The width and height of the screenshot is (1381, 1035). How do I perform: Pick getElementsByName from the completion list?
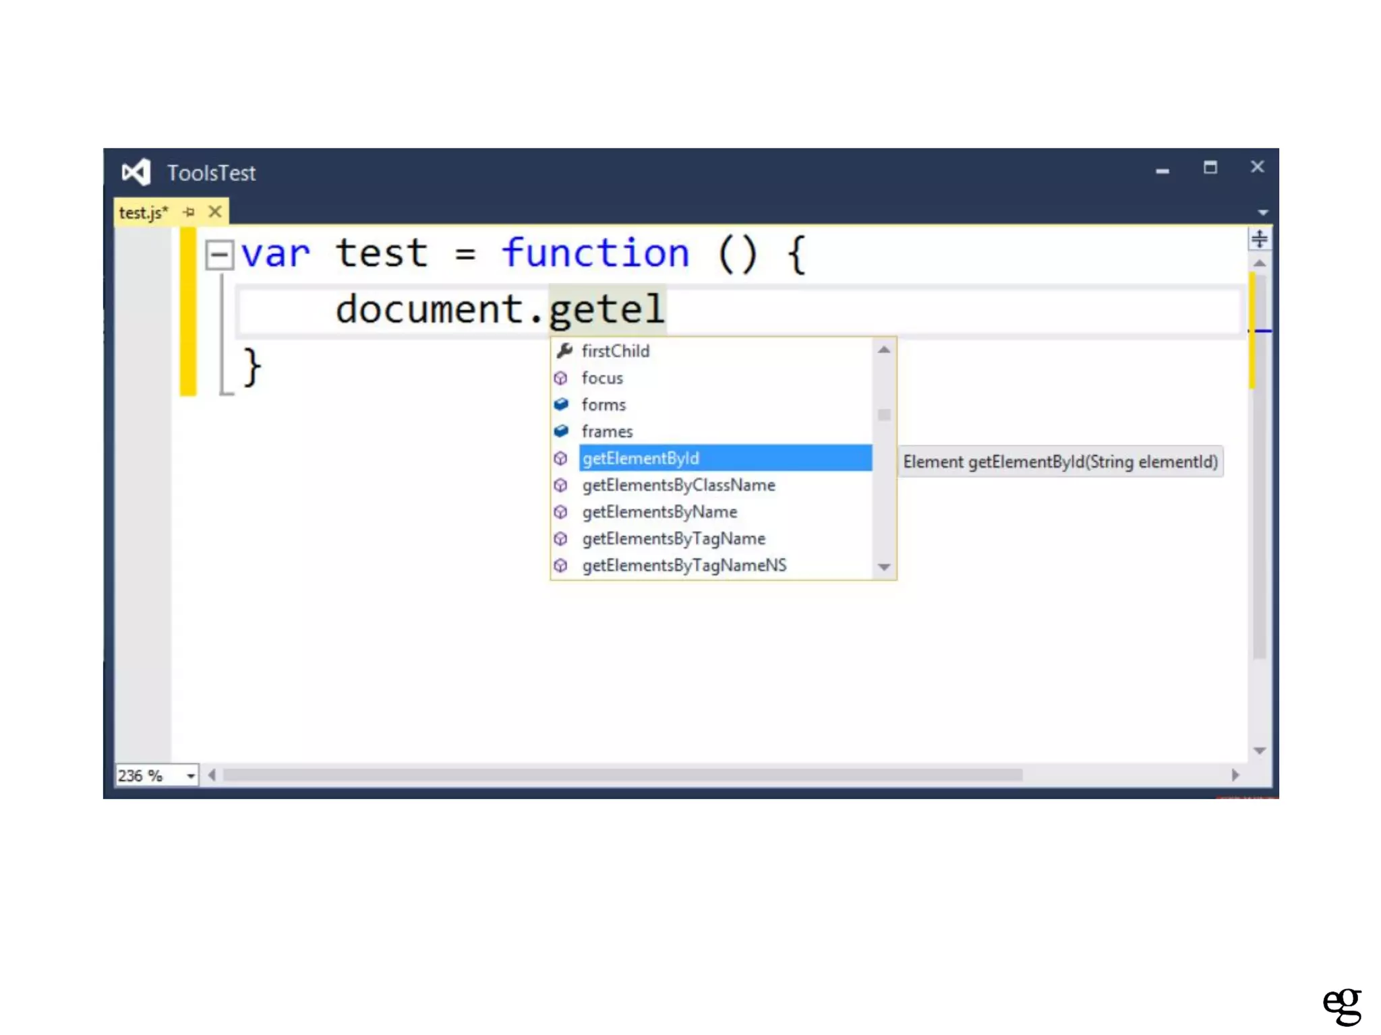pos(659,512)
